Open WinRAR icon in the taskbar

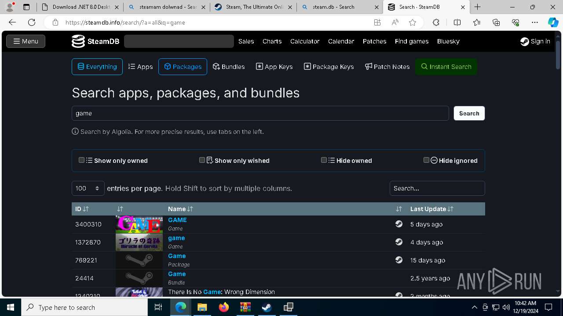(x=245, y=307)
